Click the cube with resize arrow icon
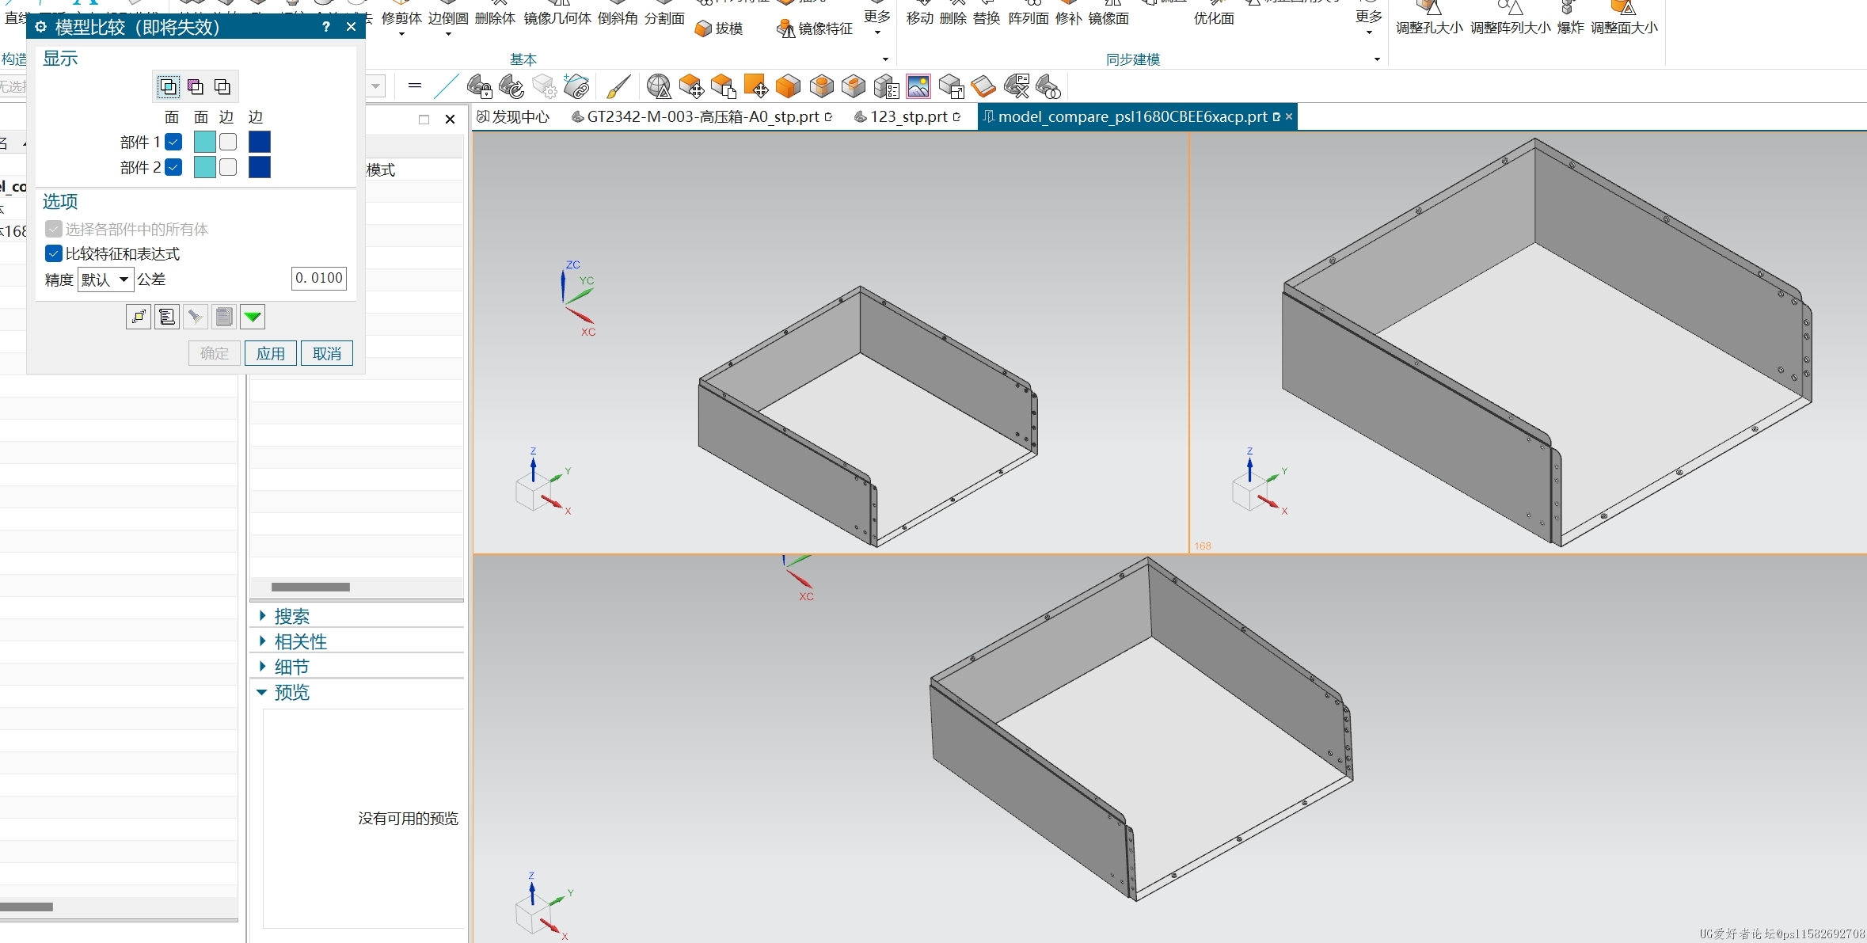Image resolution: width=1867 pixels, height=943 pixels. tap(951, 86)
